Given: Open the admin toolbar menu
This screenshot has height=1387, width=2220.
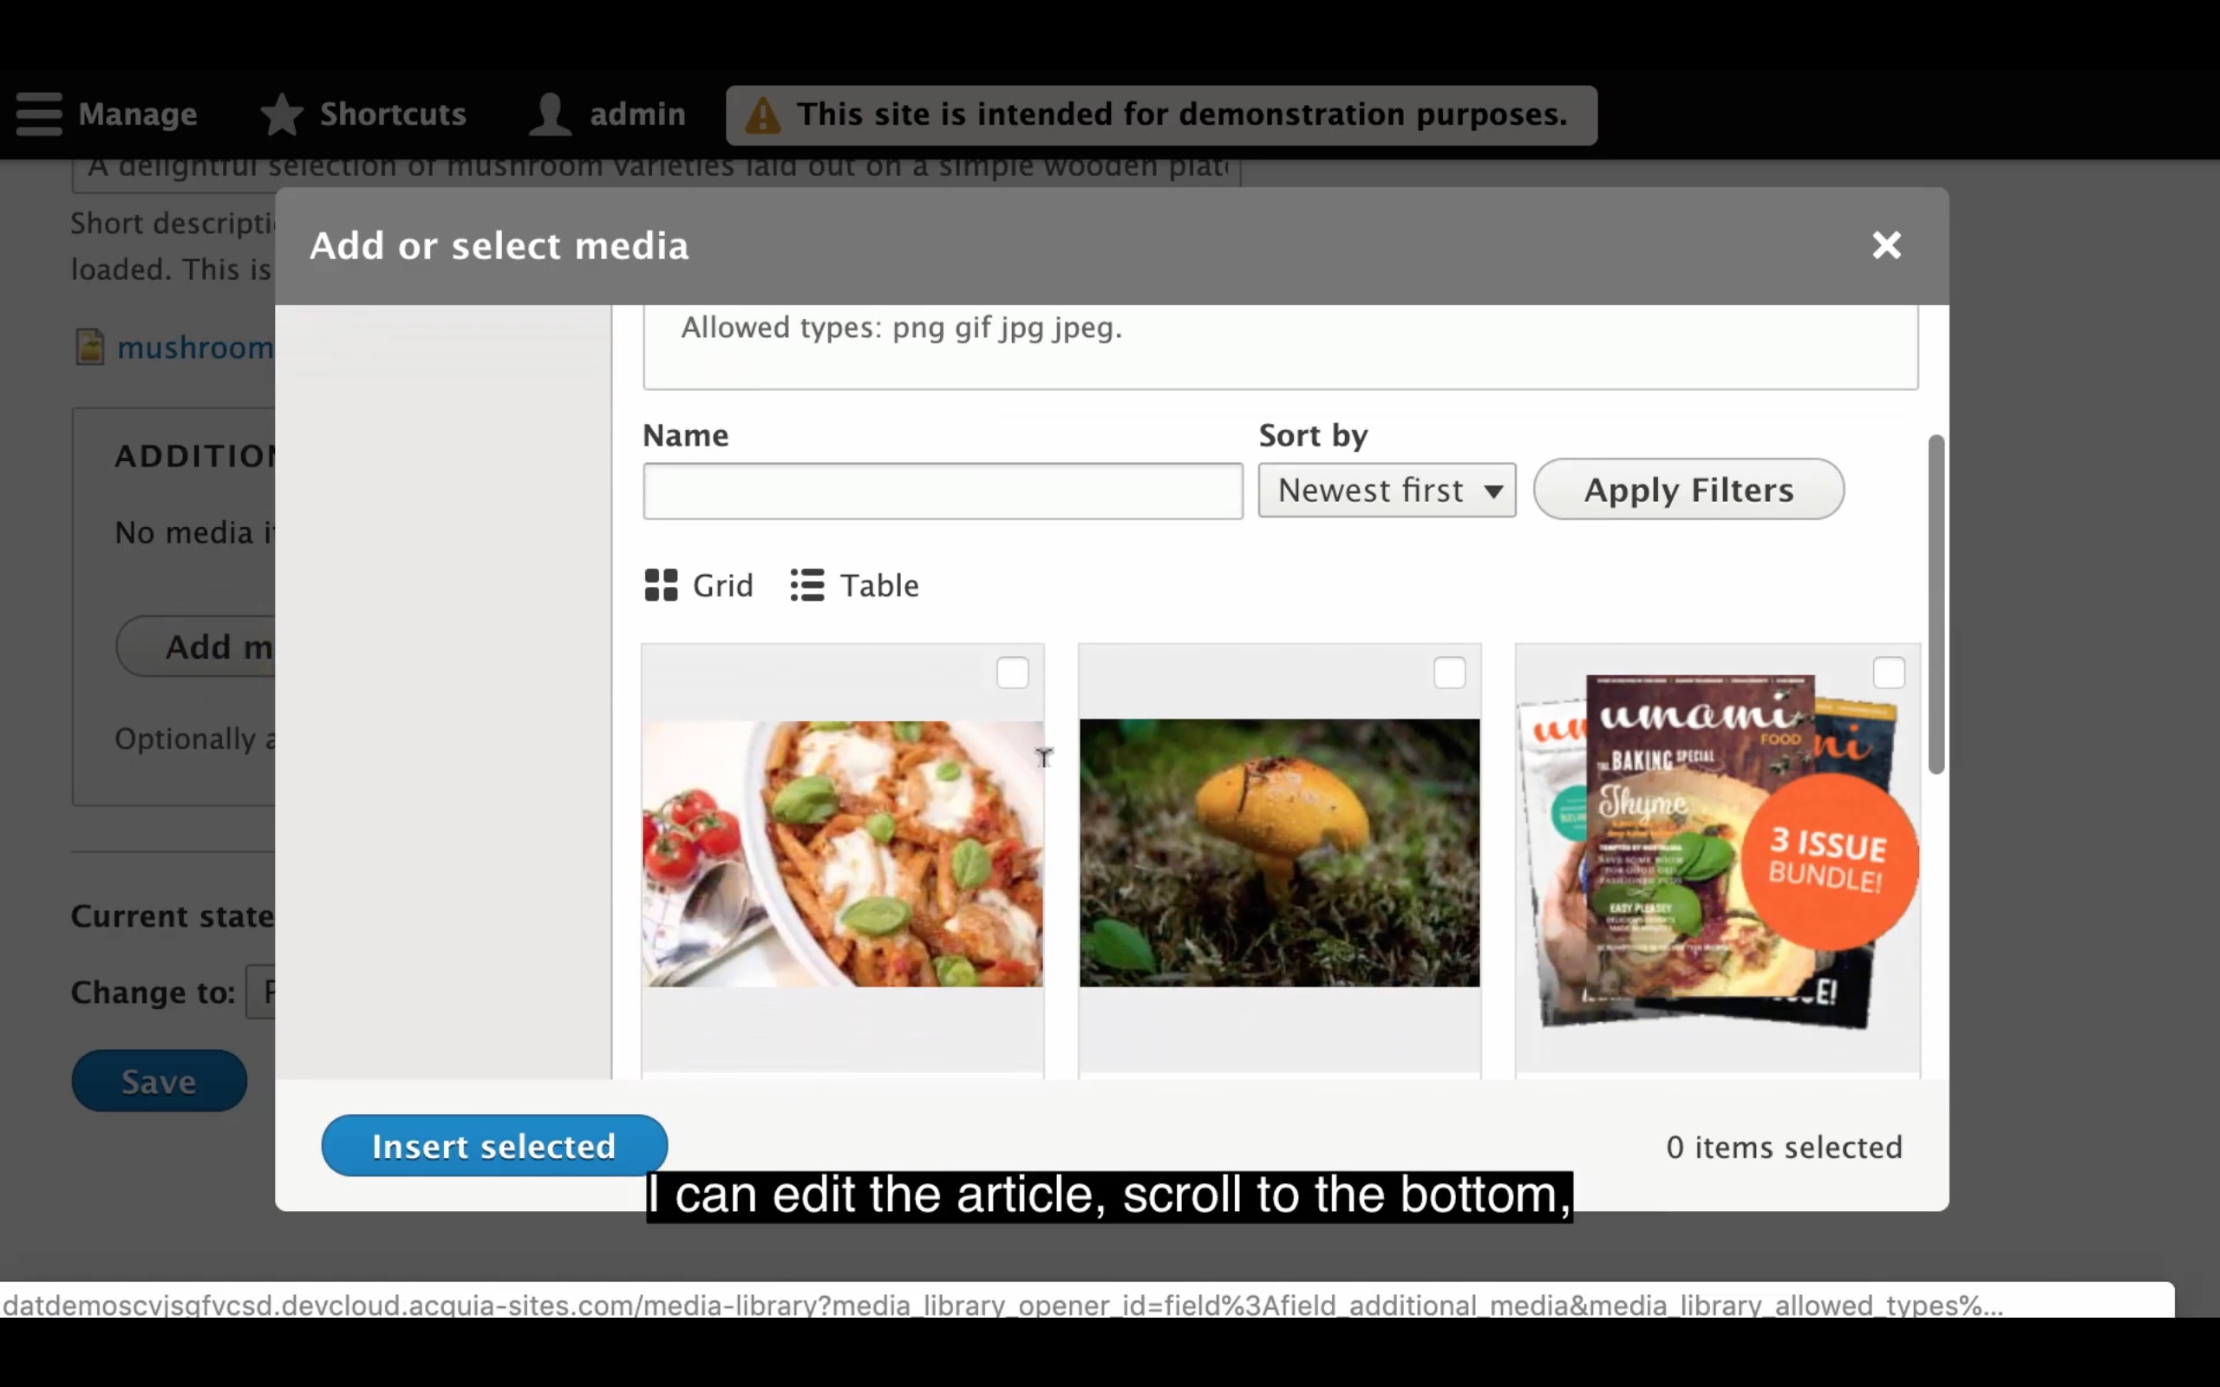Looking at the screenshot, I should point(607,114).
